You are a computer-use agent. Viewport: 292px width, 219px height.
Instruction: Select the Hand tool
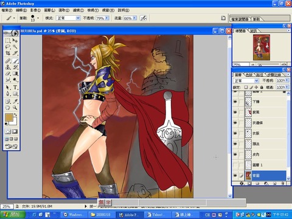[8, 108]
